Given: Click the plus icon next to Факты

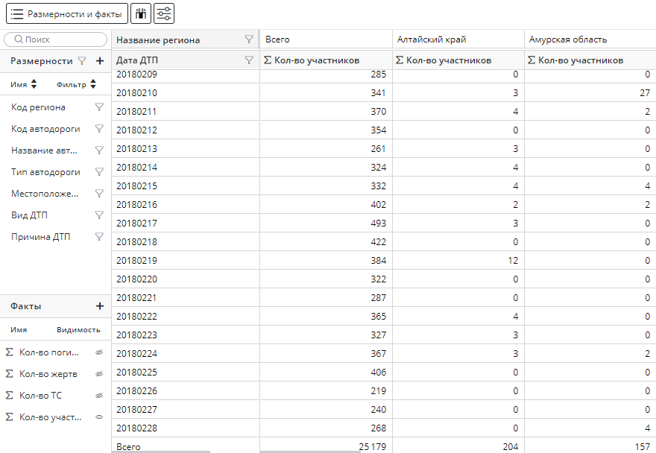Looking at the screenshot, I should coord(100,306).
